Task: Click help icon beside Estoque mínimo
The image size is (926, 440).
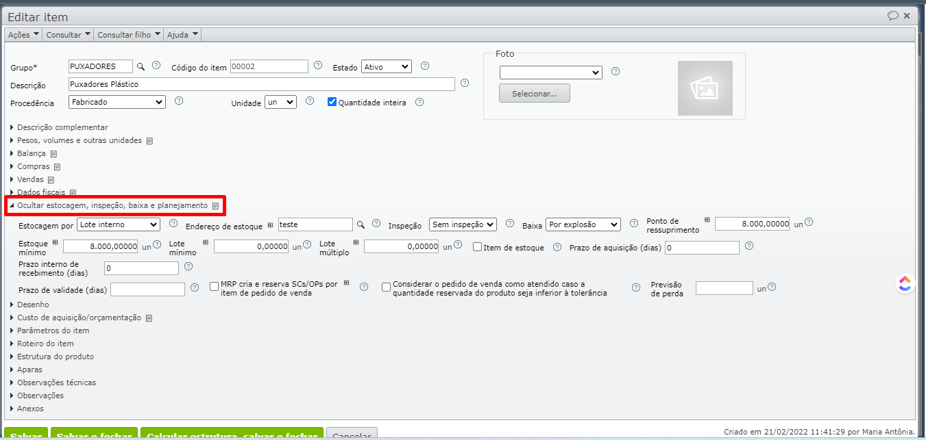Action: (157, 244)
